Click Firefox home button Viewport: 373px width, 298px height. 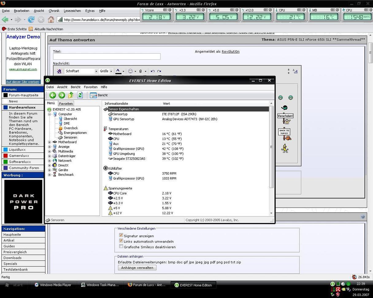tap(51, 20)
